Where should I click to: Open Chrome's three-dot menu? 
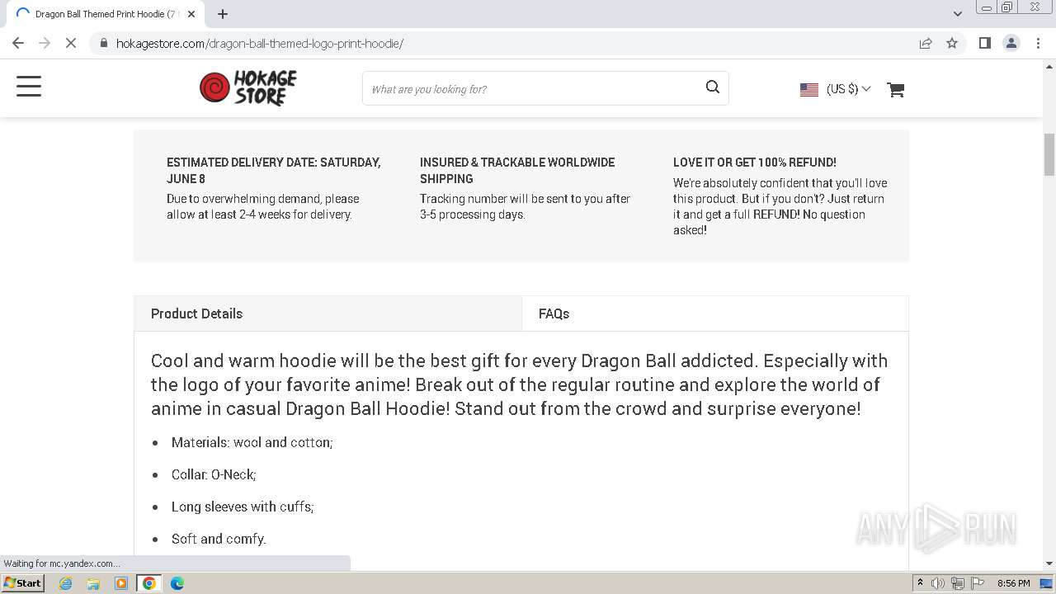coord(1038,43)
